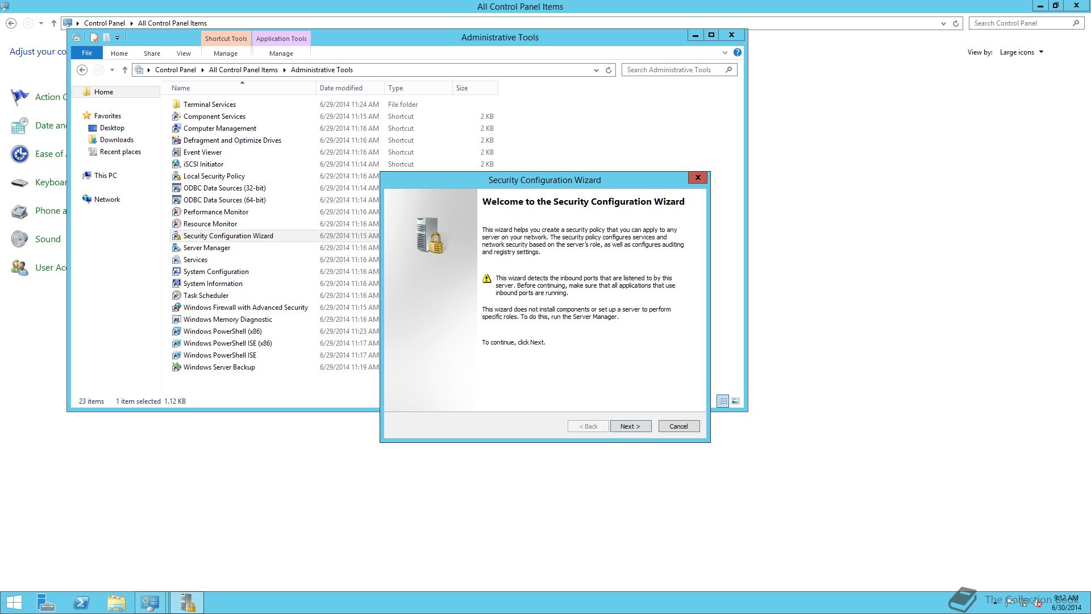Open Help in Administrative Tools window
1091x614 pixels.
point(737,52)
